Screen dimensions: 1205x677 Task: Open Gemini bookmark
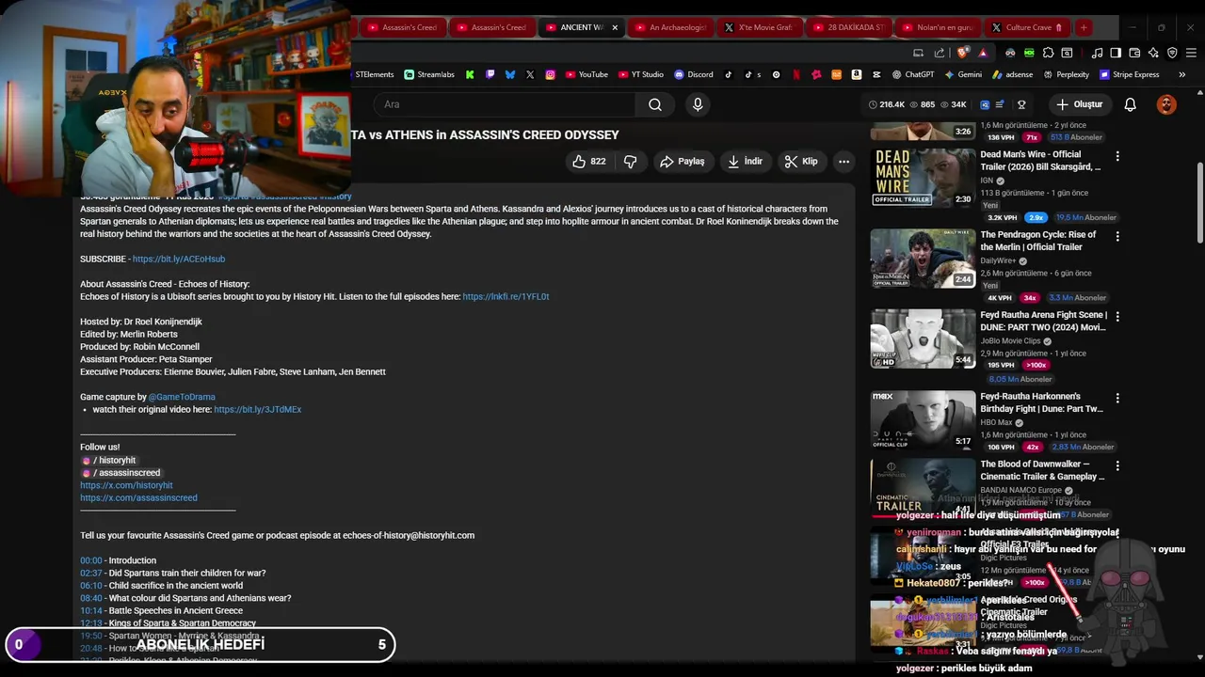click(x=962, y=74)
